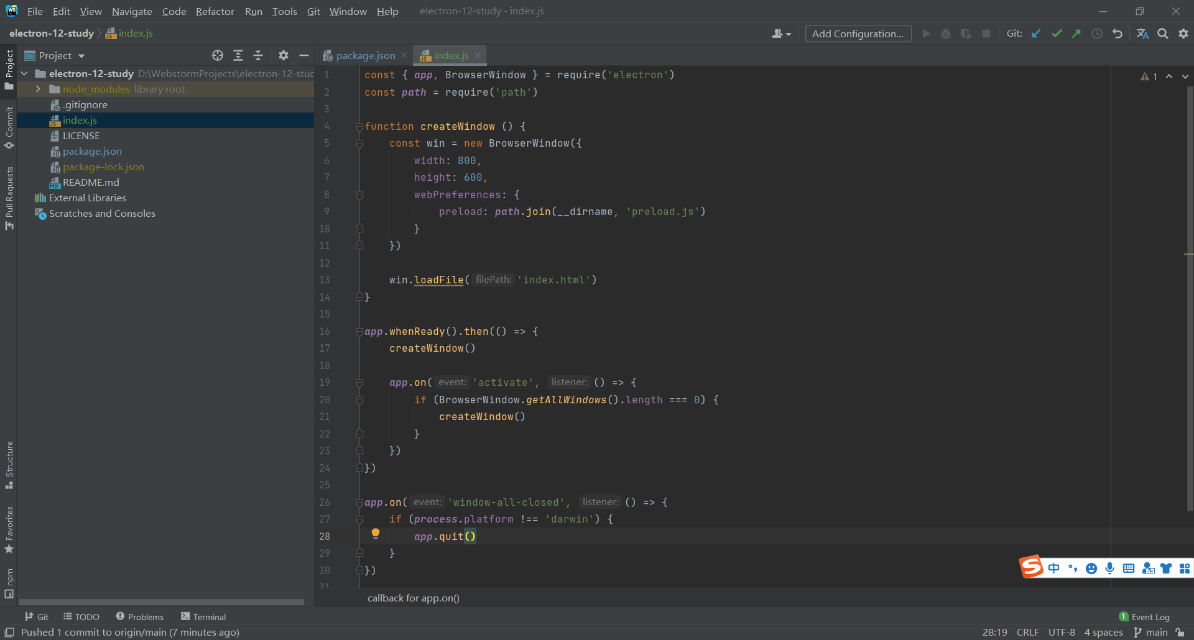This screenshot has width=1194, height=640.
Task: Click the Debug bug icon
Action: (x=946, y=34)
